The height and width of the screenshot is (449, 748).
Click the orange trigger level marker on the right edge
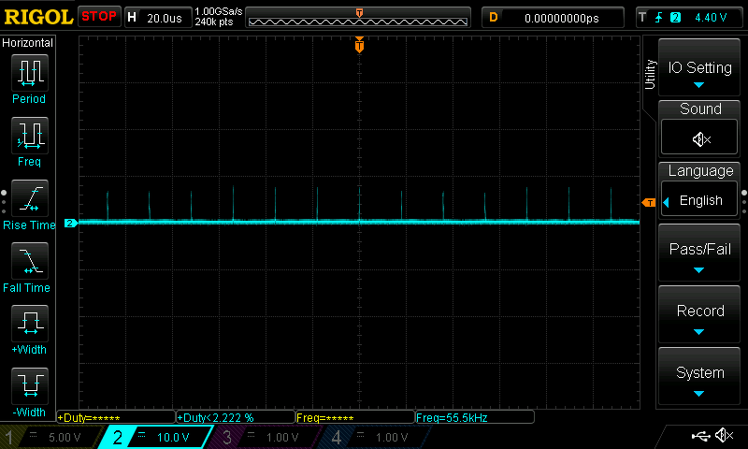point(649,203)
